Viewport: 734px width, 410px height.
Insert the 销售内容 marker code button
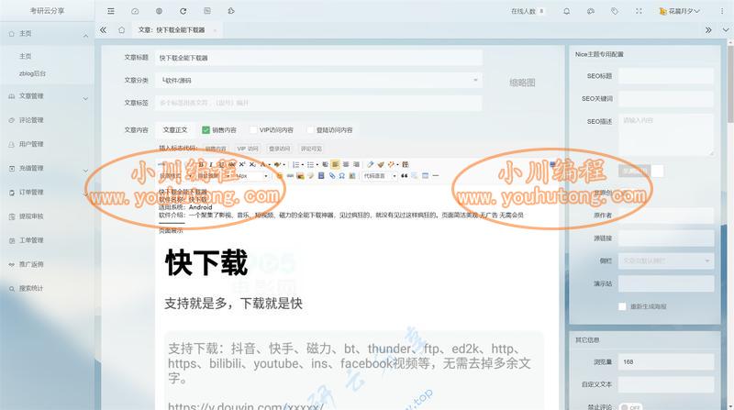pyautogui.click(x=216, y=149)
